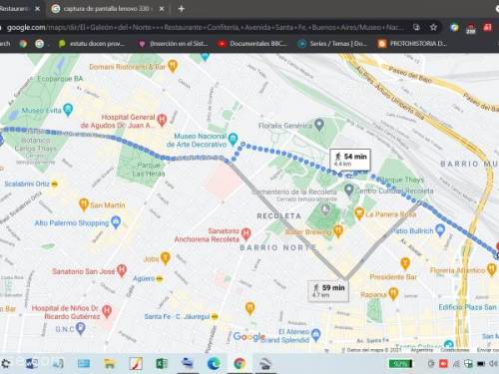Select Sanatorio Anchorena Recoleta hospital icon

[x=246, y=233]
